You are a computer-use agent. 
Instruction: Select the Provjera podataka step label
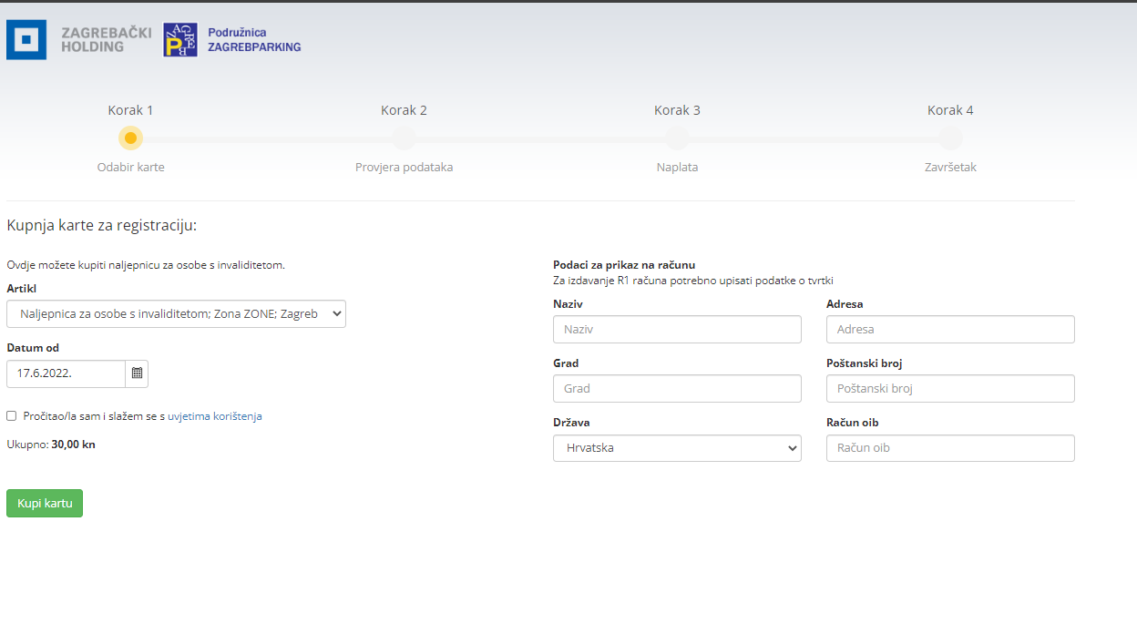(404, 168)
